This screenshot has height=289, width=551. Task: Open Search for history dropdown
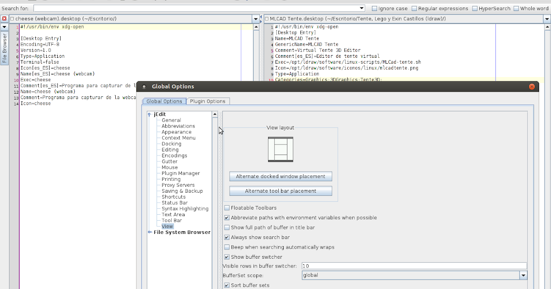(362, 8)
